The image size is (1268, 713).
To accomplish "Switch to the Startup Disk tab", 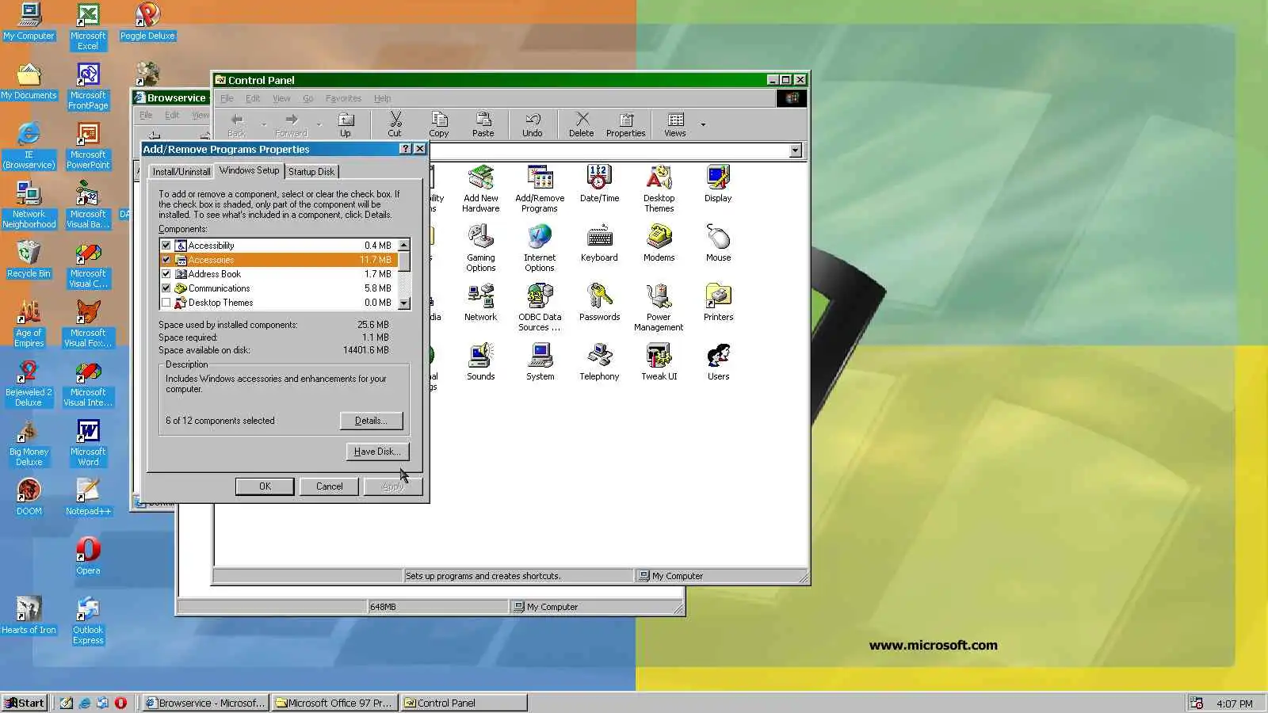I will 311,172.
